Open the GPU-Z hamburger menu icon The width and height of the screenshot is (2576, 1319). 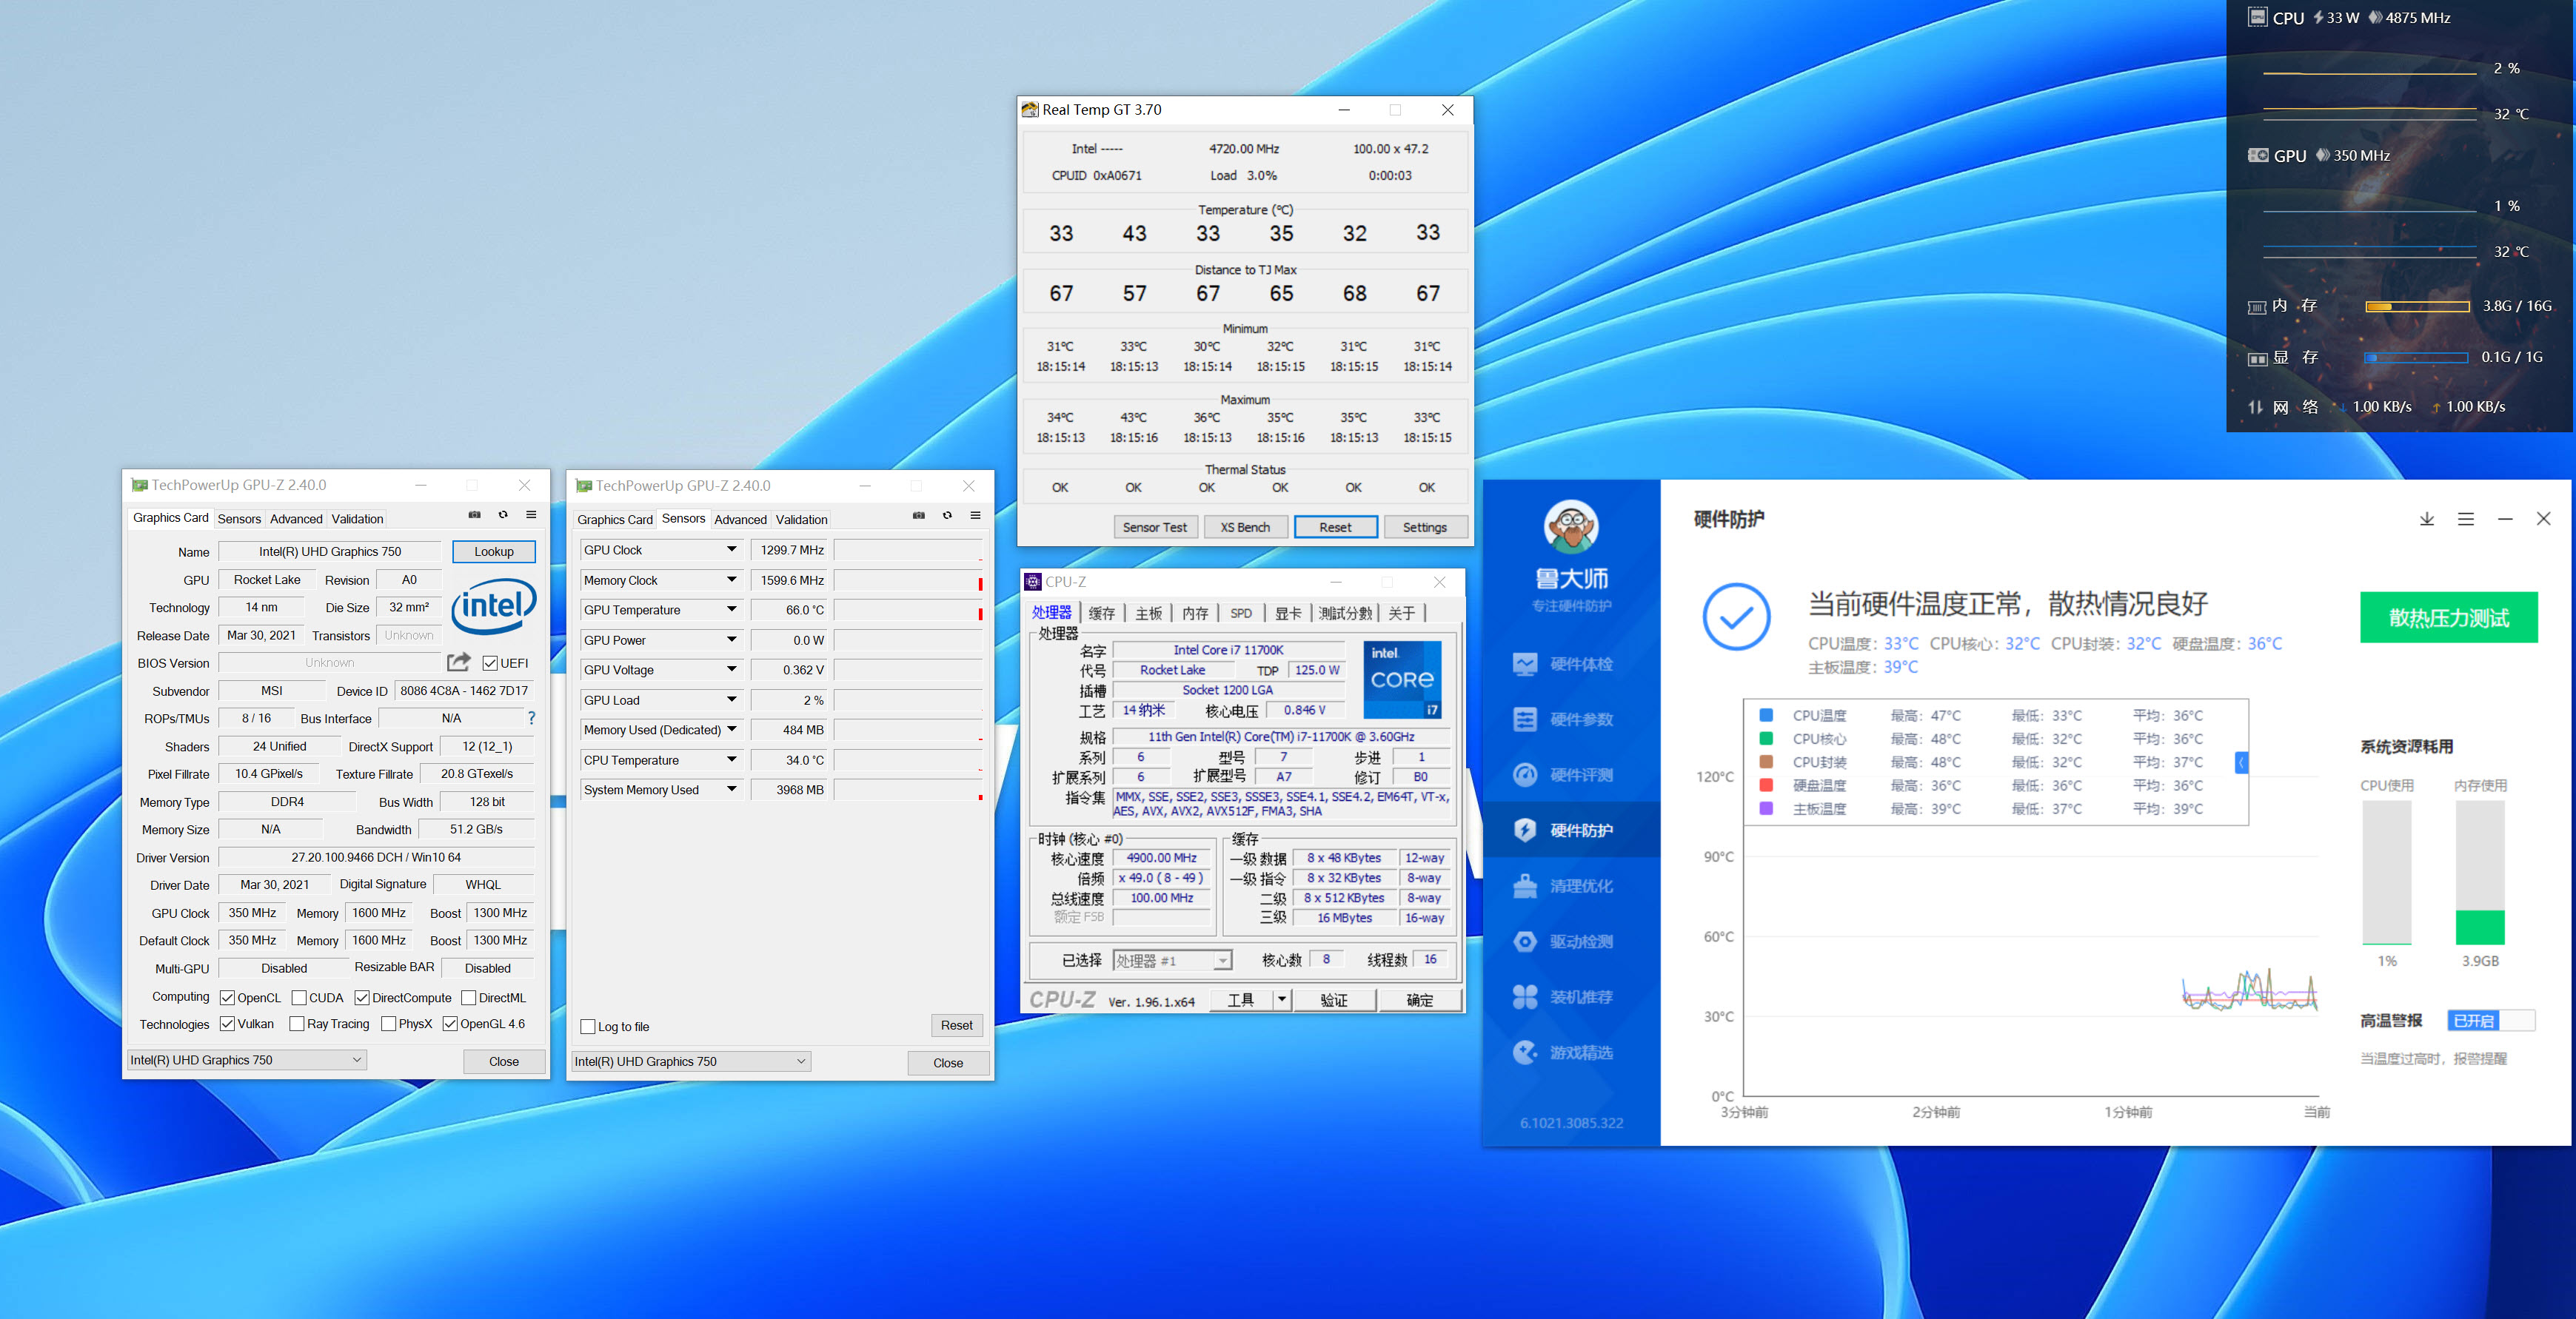point(531,515)
